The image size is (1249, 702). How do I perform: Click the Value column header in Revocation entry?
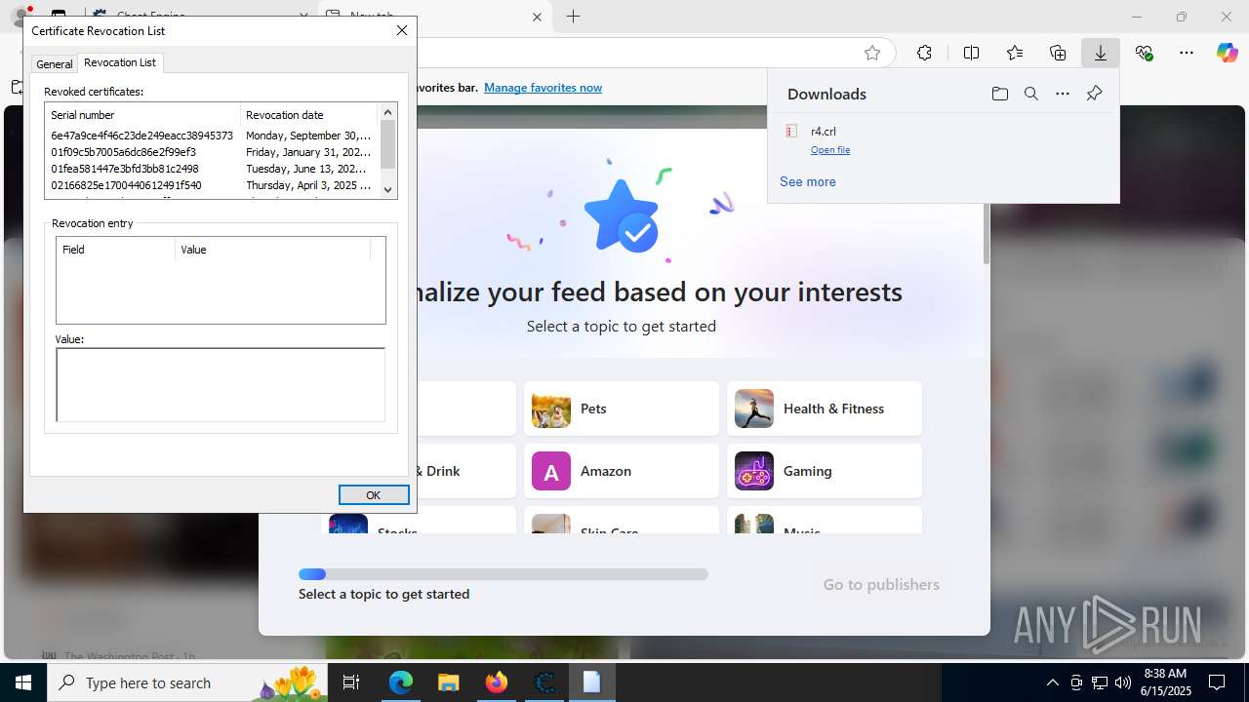click(273, 250)
